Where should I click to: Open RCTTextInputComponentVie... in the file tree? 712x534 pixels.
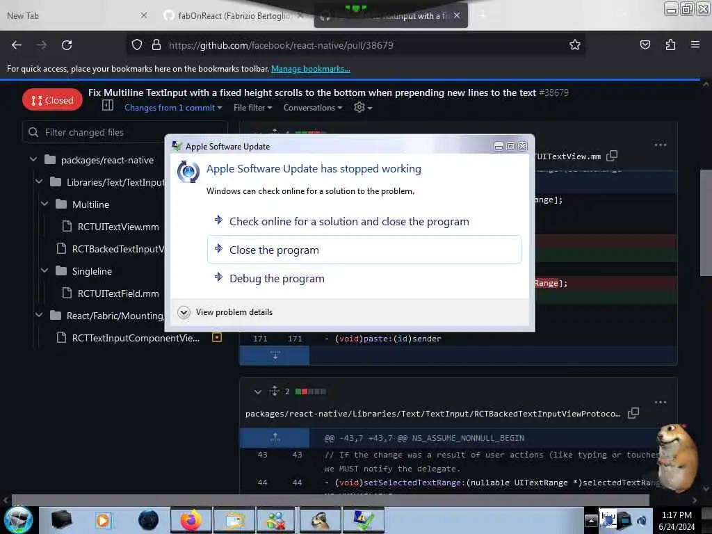[136, 338]
